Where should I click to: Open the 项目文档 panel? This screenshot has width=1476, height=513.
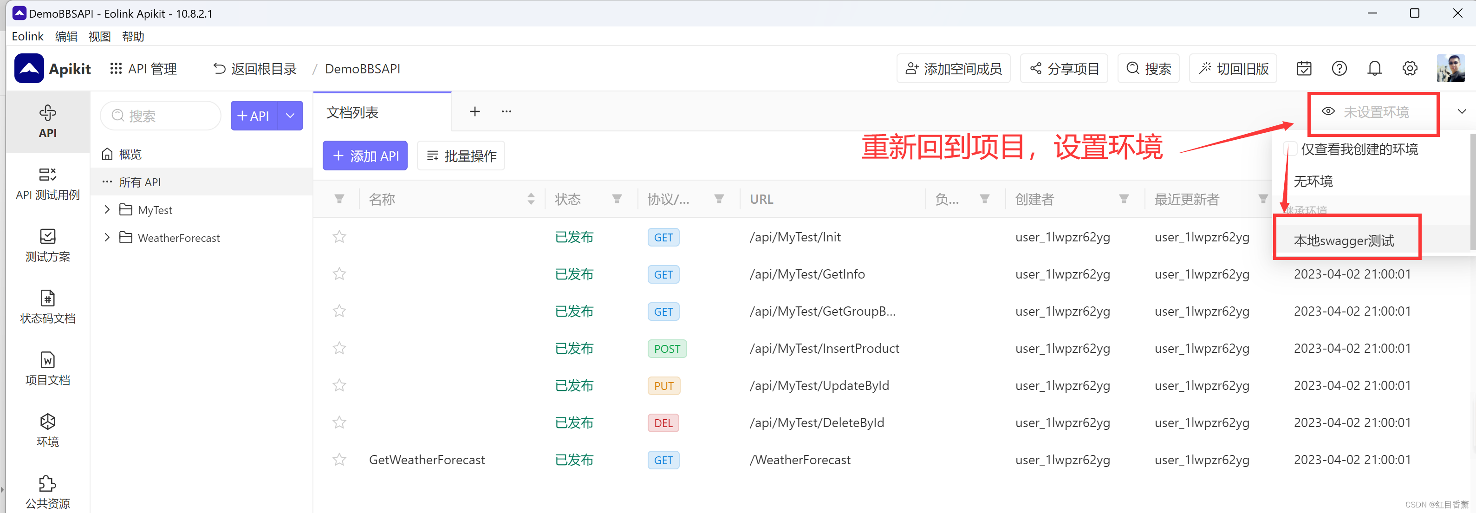click(x=47, y=369)
